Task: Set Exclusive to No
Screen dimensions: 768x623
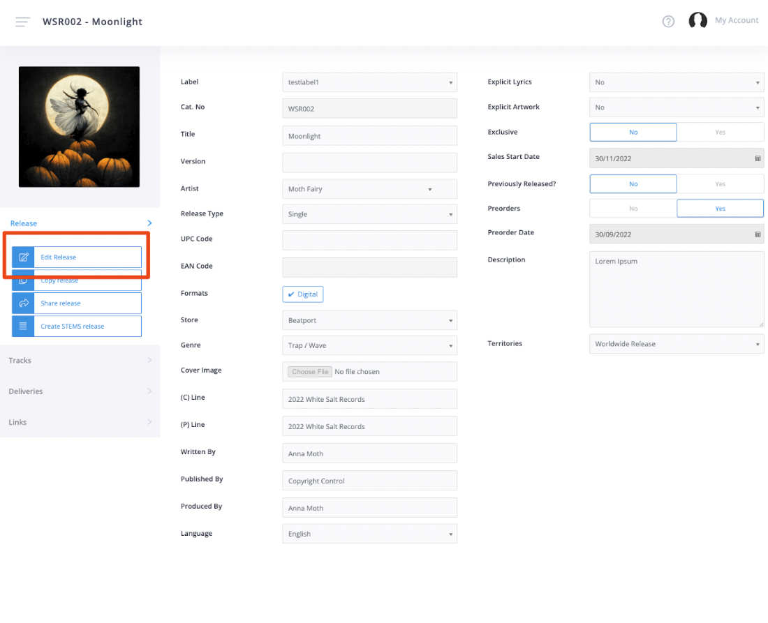Action: (633, 132)
